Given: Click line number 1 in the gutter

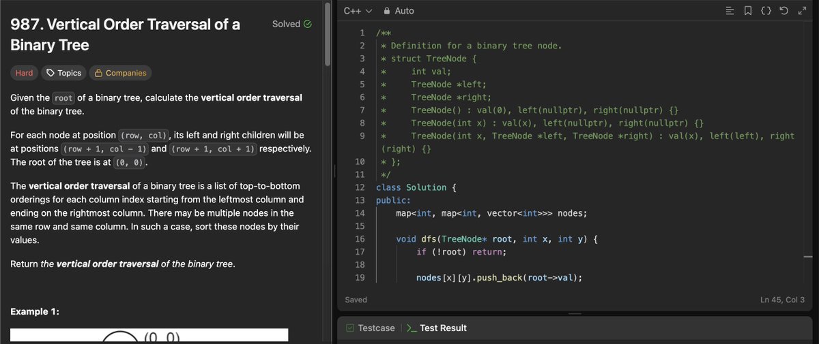Looking at the screenshot, I should pos(362,33).
